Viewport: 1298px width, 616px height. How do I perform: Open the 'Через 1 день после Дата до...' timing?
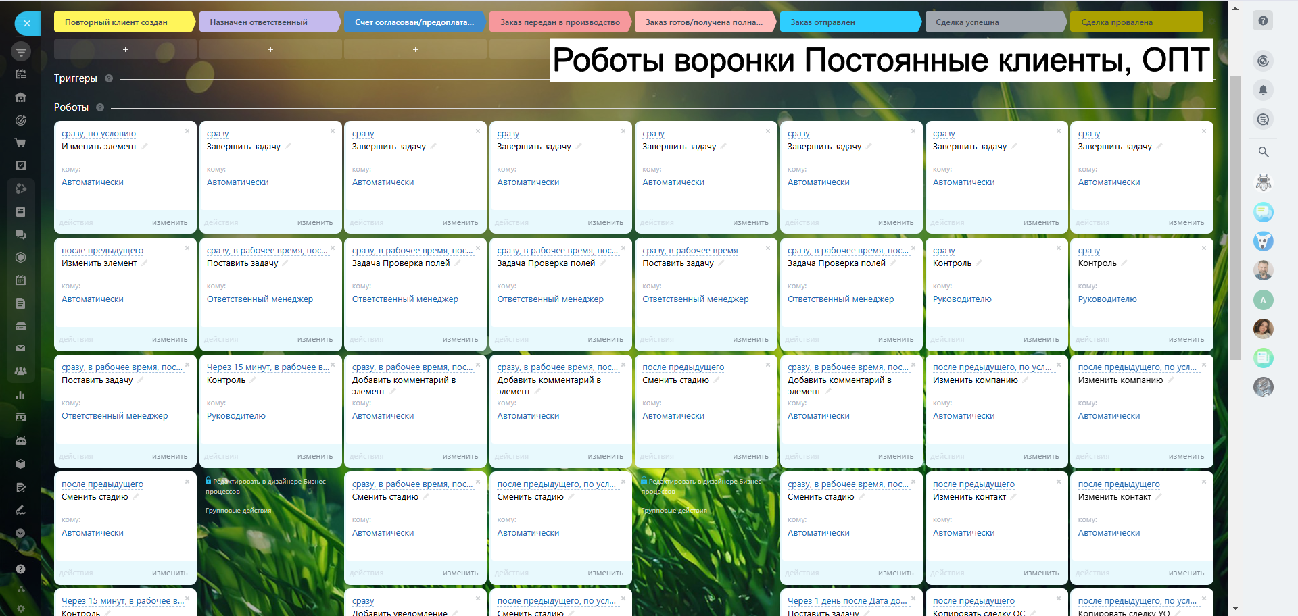846,600
